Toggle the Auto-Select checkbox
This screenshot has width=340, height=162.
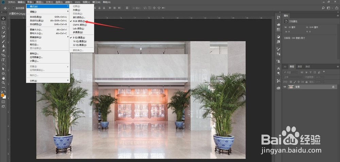tap(13, 8)
